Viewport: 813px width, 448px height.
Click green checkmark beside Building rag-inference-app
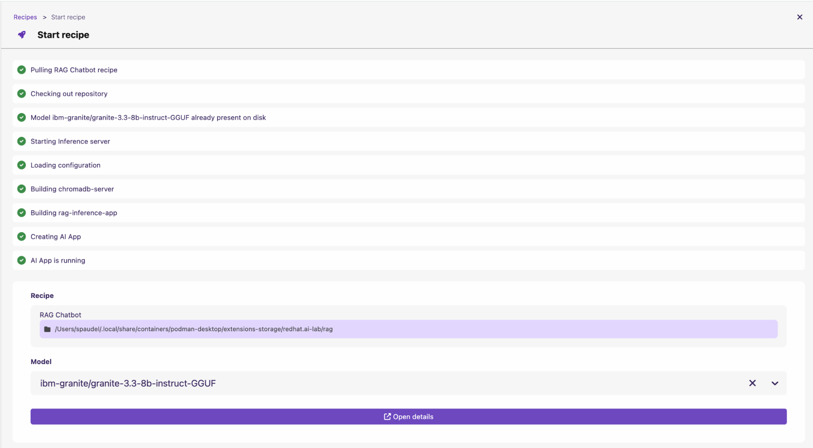click(x=22, y=213)
